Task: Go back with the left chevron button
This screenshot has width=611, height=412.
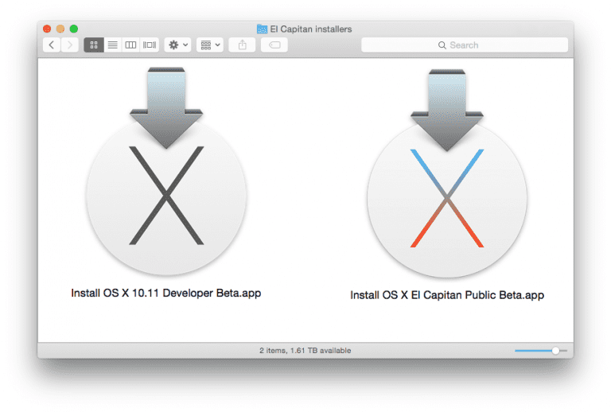Action: 52,45
